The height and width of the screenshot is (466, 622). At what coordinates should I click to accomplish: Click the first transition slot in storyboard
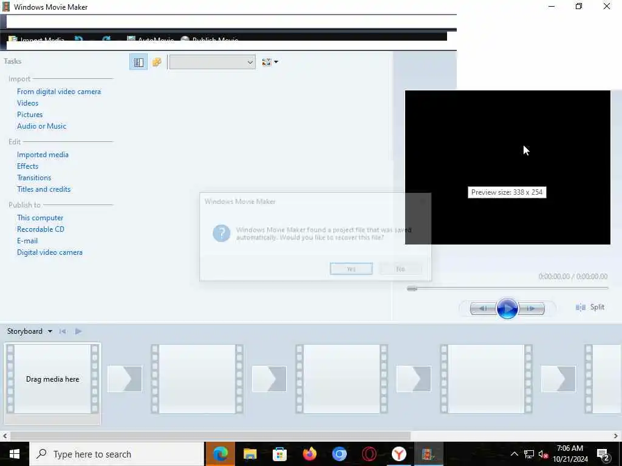pos(125,379)
